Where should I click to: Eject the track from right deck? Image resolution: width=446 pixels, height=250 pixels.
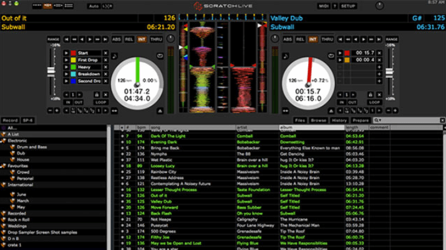tap(331, 111)
